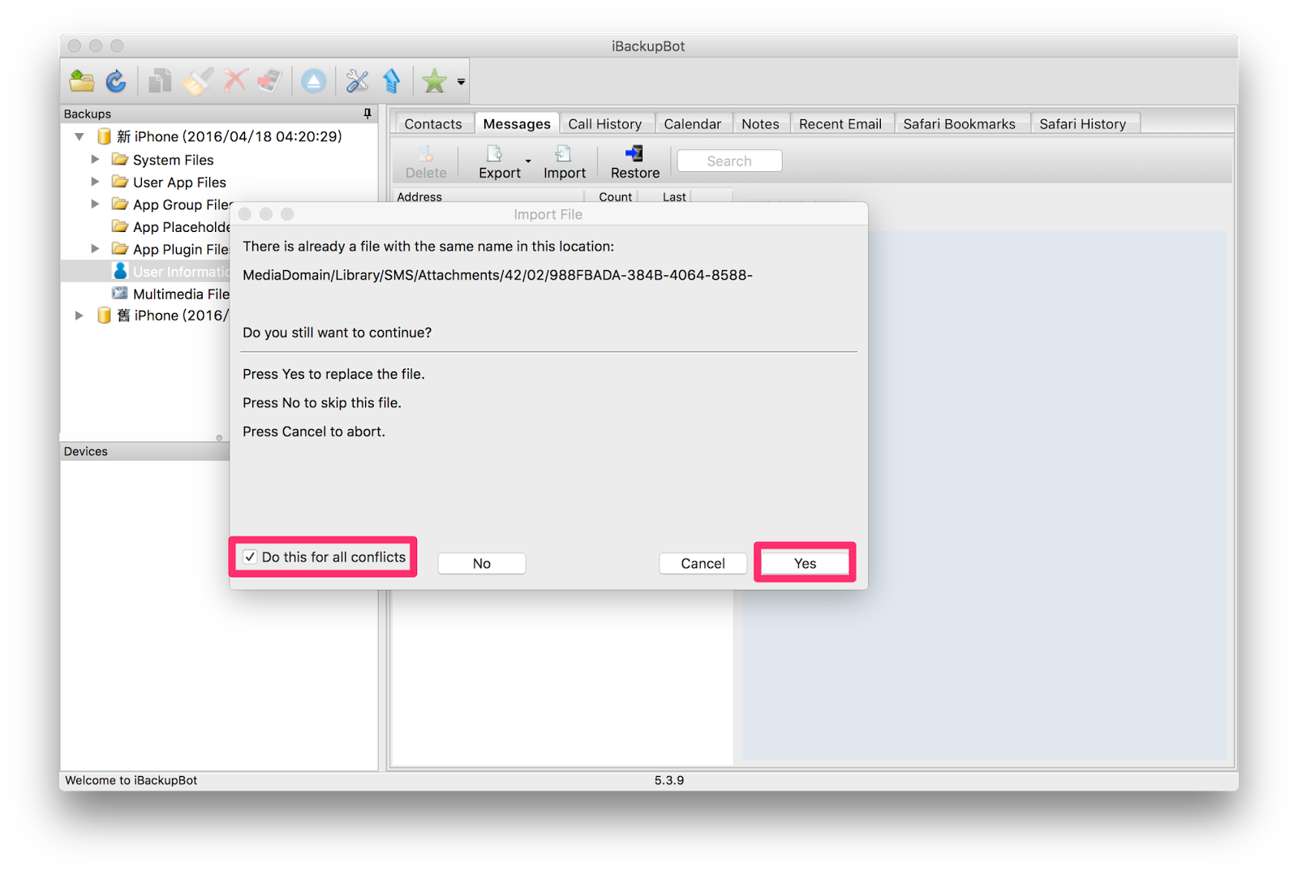Click the red X delete icon
The width and height of the screenshot is (1298, 876).
point(235,80)
